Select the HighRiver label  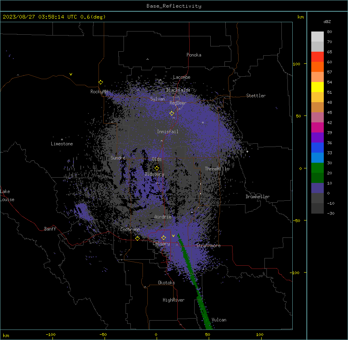[174, 300]
